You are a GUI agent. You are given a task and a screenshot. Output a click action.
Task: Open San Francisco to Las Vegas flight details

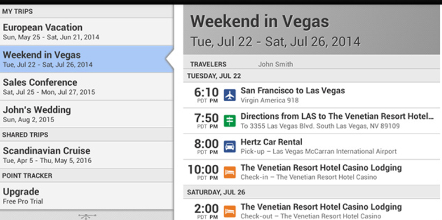coord(311,95)
